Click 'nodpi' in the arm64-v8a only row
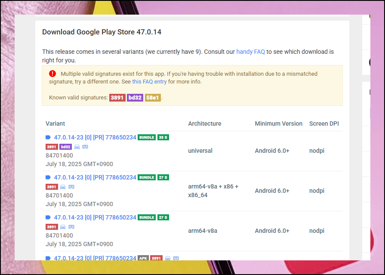The width and height of the screenshot is (385, 275). (317, 231)
